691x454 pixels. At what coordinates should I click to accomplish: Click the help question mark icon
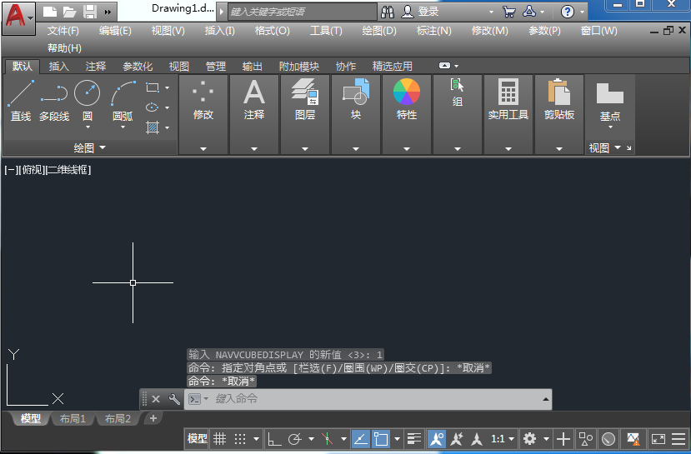click(x=568, y=12)
